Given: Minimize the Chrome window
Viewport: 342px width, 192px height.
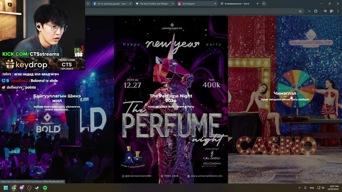Looking at the screenshot, I should click(321, 3).
